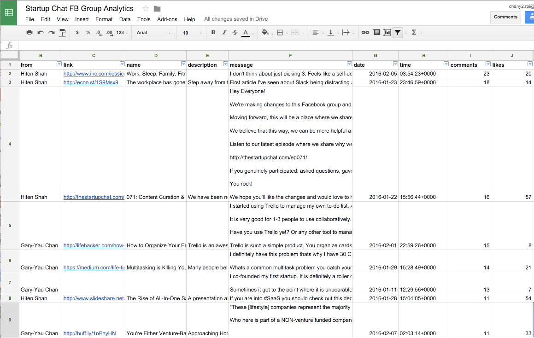Click the formula bar input
The image size is (534, 338).
pyautogui.click(x=275, y=45)
